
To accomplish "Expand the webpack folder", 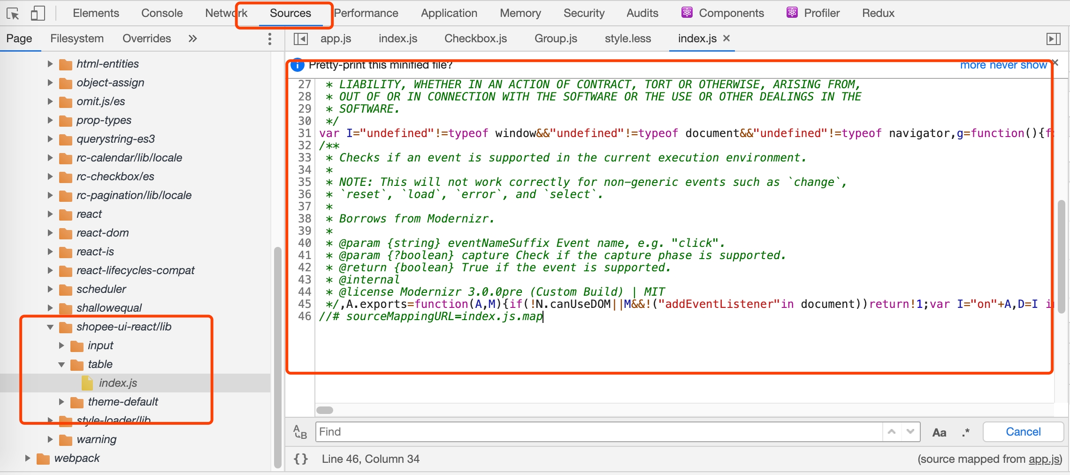I will point(28,459).
